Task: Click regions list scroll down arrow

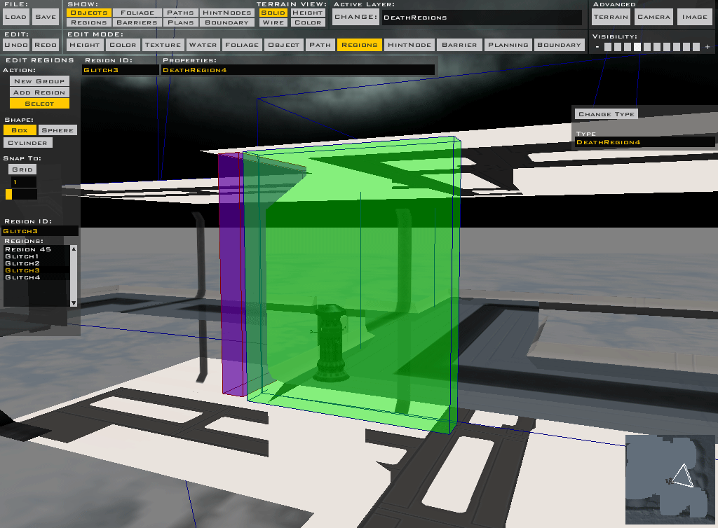Action: [x=74, y=303]
